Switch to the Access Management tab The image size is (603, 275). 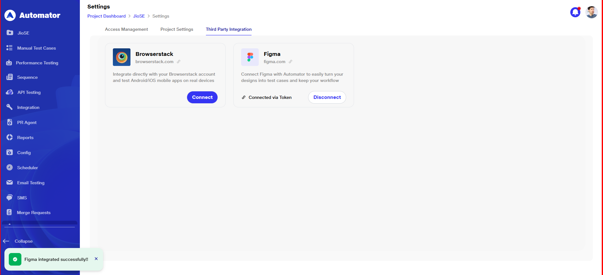126,29
